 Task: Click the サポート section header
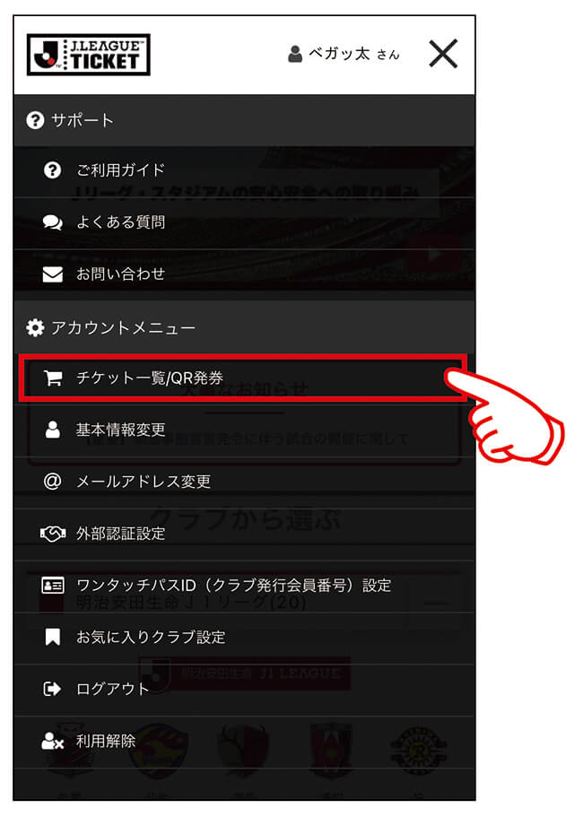244,120
